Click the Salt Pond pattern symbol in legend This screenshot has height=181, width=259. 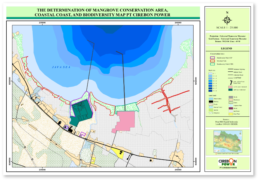click(x=231, y=111)
